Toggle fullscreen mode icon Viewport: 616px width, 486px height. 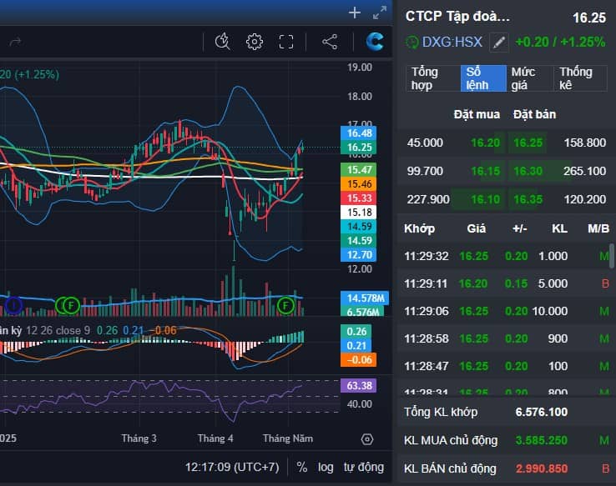(286, 42)
